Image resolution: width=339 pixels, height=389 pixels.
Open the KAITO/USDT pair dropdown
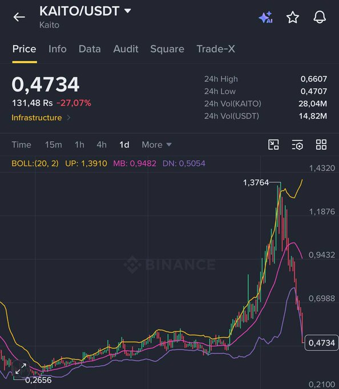click(85, 11)
